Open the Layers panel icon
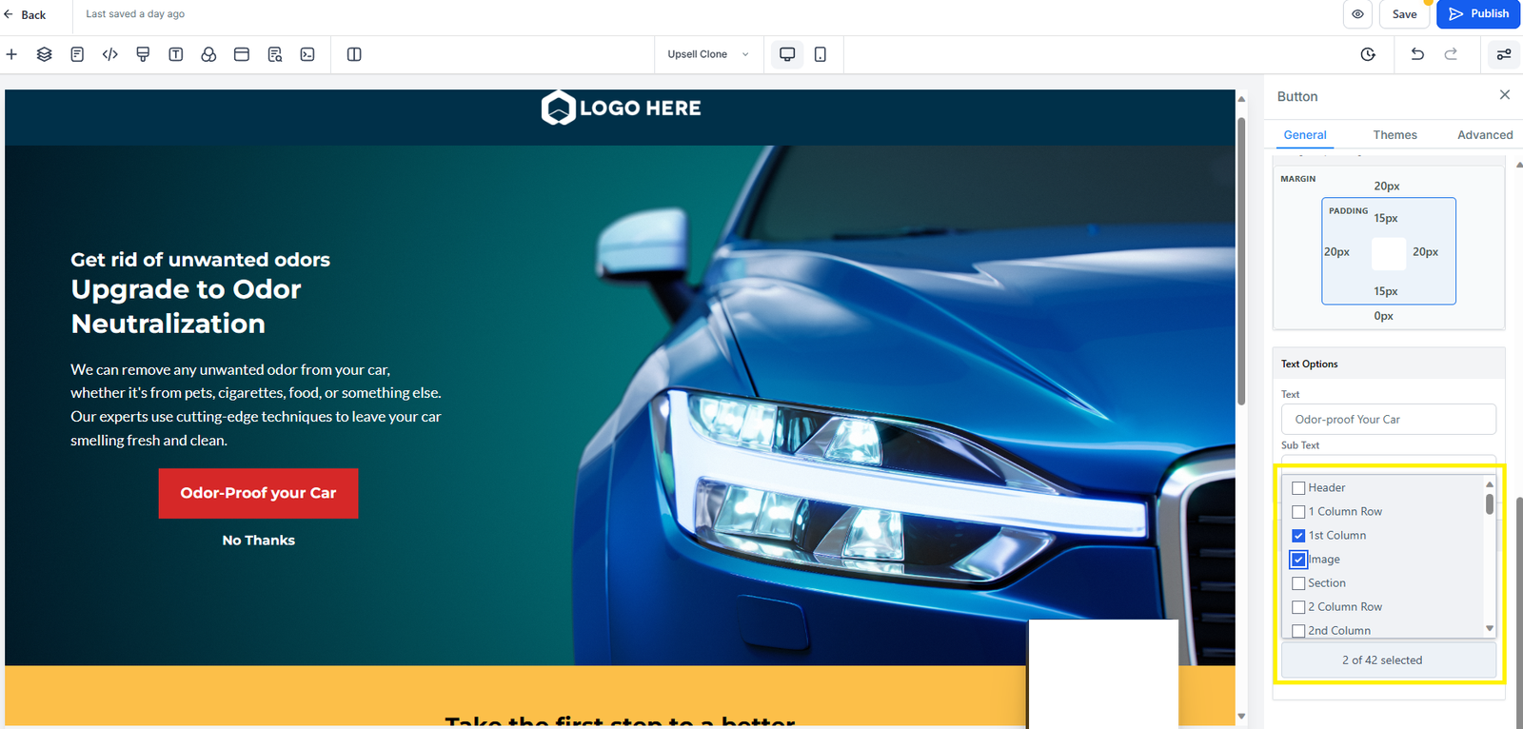Image resolution: width=1523 pixels, height=729 pixels. point(44,54)
